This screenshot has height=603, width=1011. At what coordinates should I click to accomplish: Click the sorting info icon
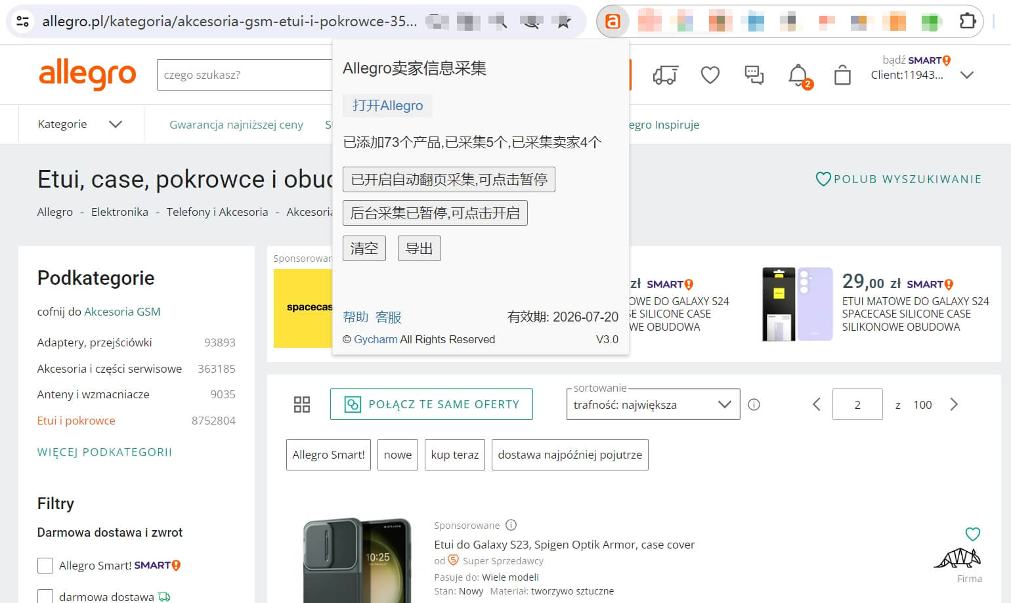754,404
